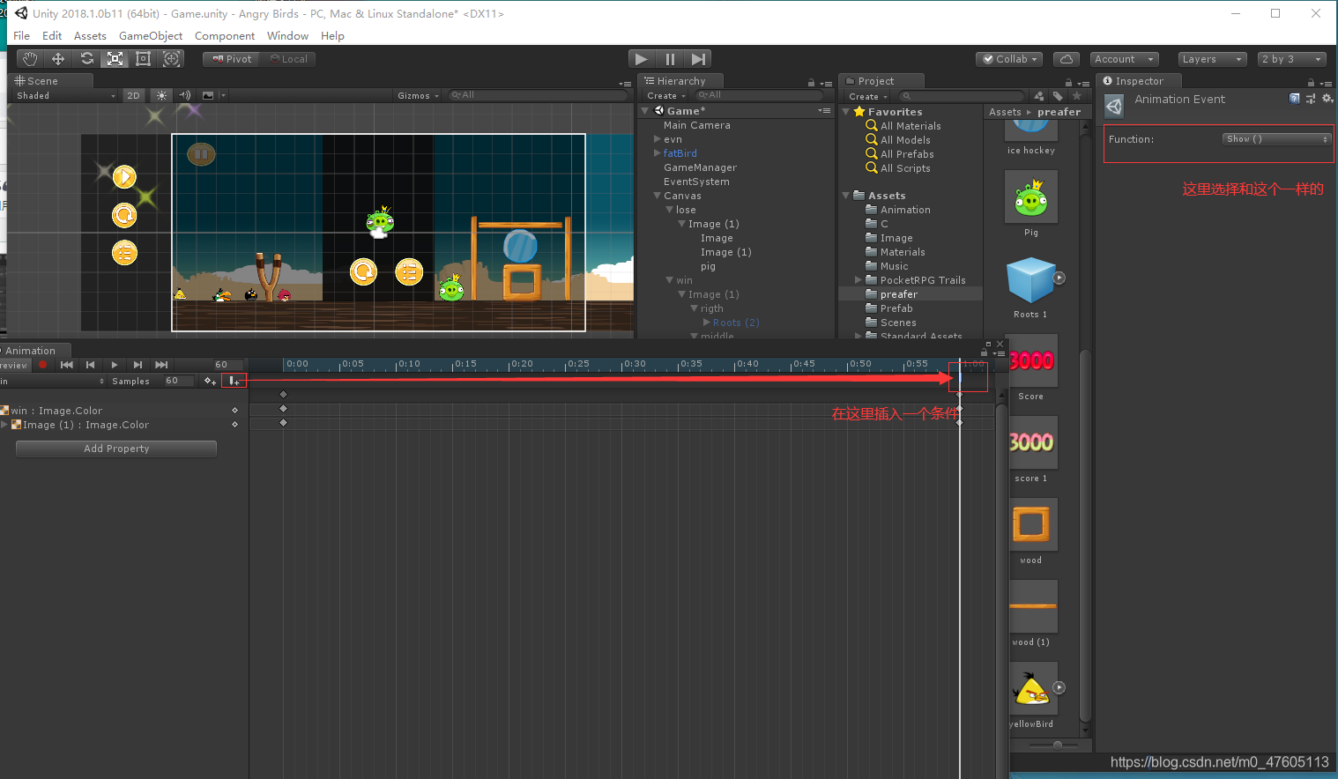Screen dimensions: 1338x779
Task: Enter Play mode with main Play button
Action: click(x=642, y=59)
